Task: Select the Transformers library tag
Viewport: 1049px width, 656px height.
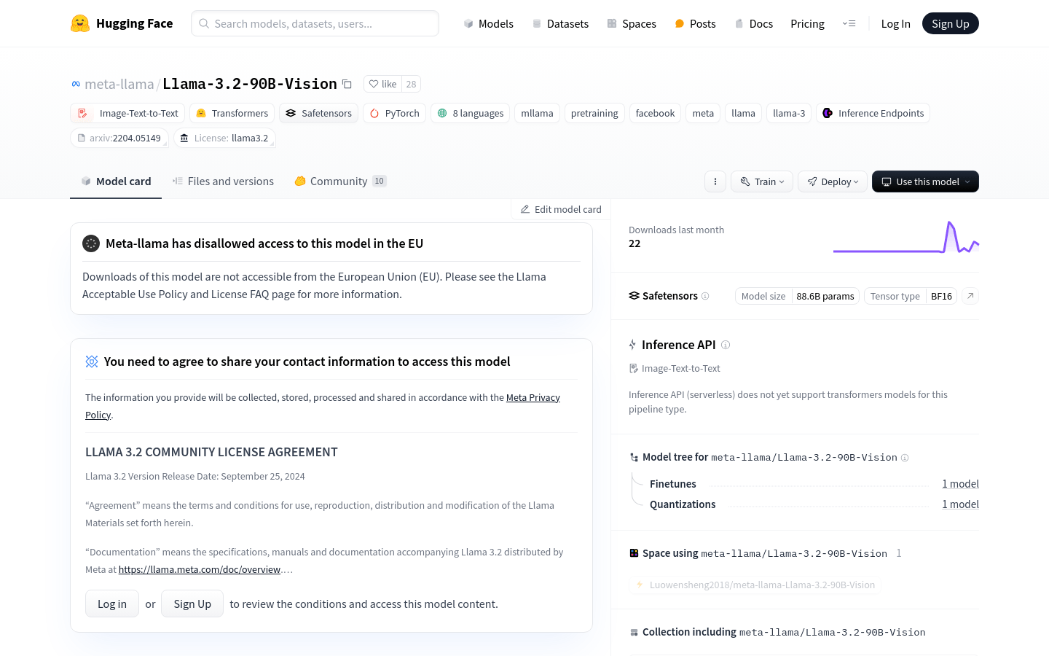Action: pos(232,113)
